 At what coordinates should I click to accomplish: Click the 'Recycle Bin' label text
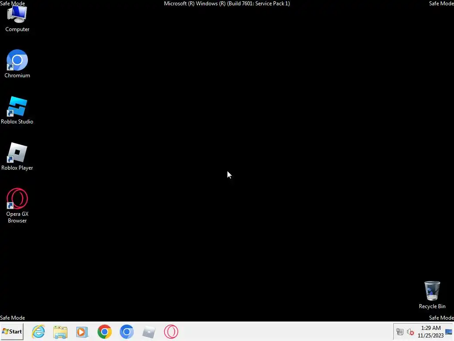[x=432, y=306]
